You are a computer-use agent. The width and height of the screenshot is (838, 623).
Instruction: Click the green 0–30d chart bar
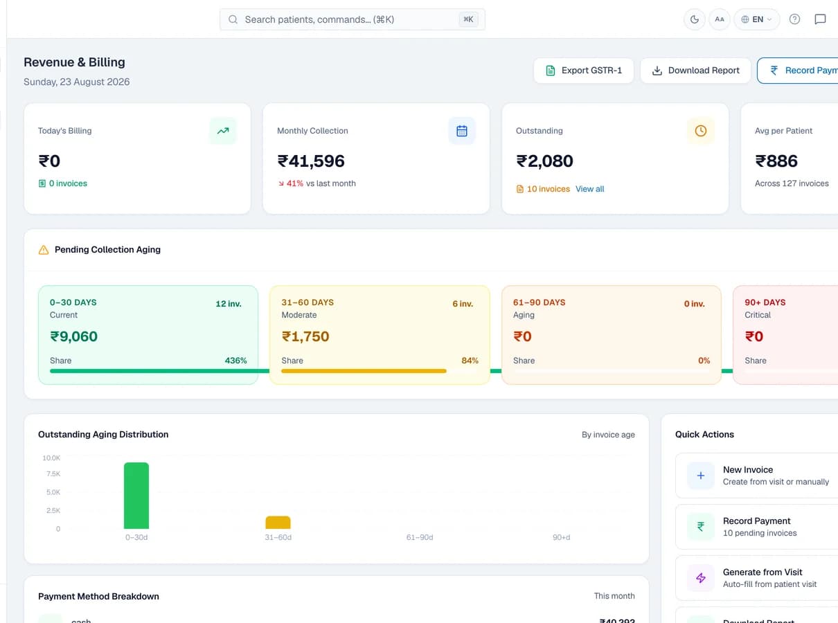[x=136, y=496]
